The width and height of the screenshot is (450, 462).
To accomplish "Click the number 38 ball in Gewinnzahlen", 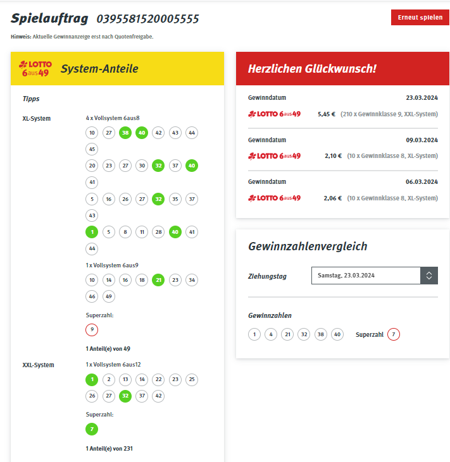I will pyautogui.click(x=321, y=334).
